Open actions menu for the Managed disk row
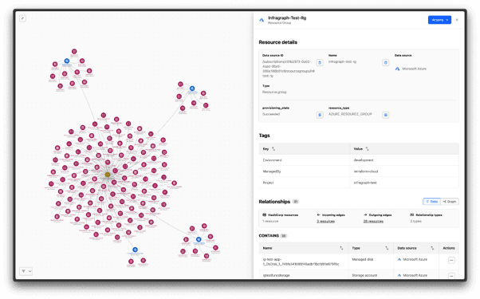This screenshot has width=480, height=299. tap(451, 261)
